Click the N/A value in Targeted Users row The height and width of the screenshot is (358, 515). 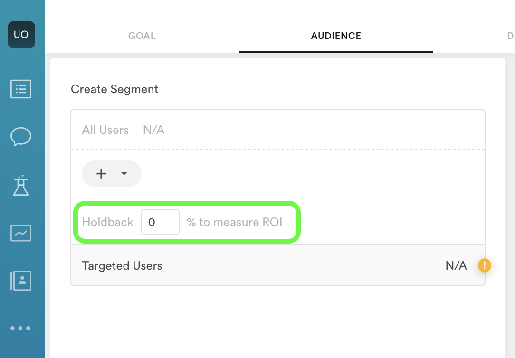456,266
